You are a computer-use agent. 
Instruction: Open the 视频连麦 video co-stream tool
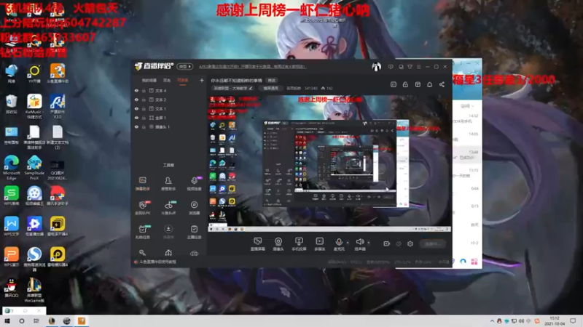(194, 183)
